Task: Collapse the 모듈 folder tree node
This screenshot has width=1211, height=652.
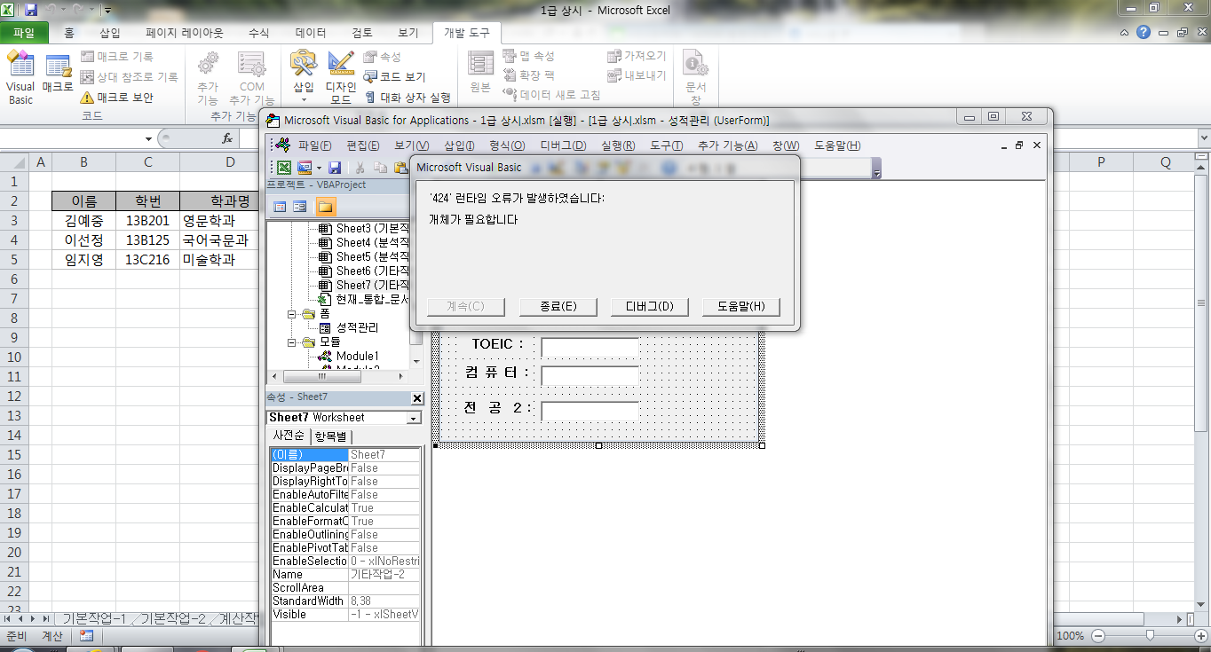Action: [292, 342]
